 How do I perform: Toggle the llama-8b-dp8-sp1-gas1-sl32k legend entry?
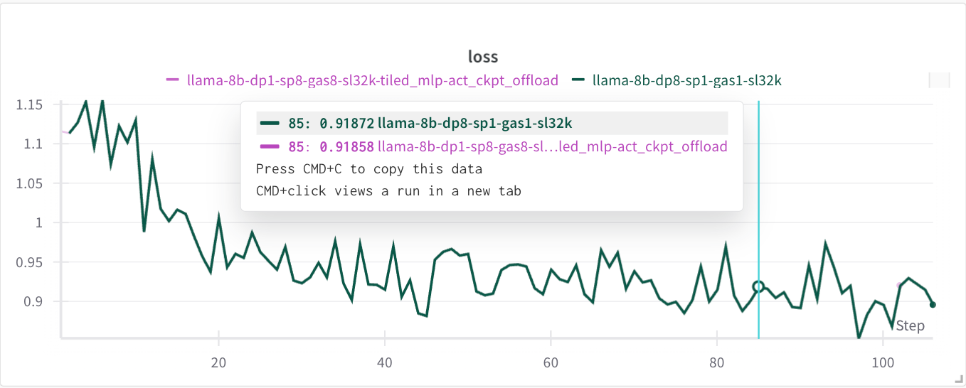[686, 80]
